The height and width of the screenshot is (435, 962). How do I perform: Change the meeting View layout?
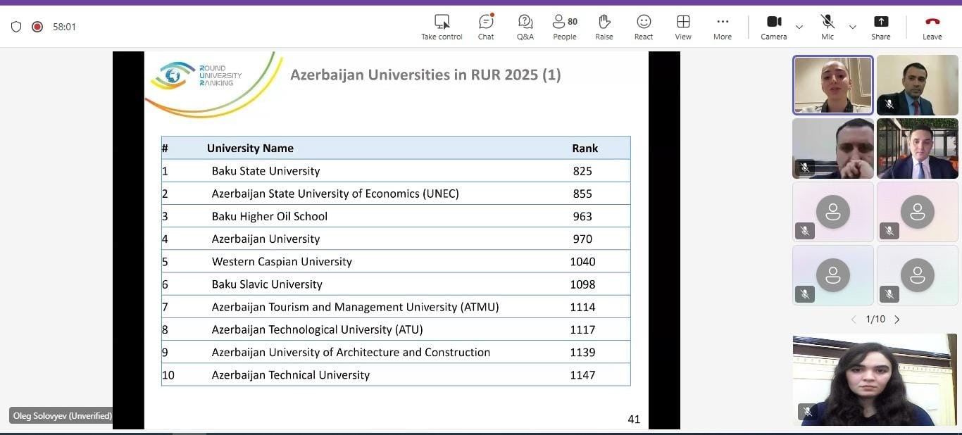tap(682, 22)
